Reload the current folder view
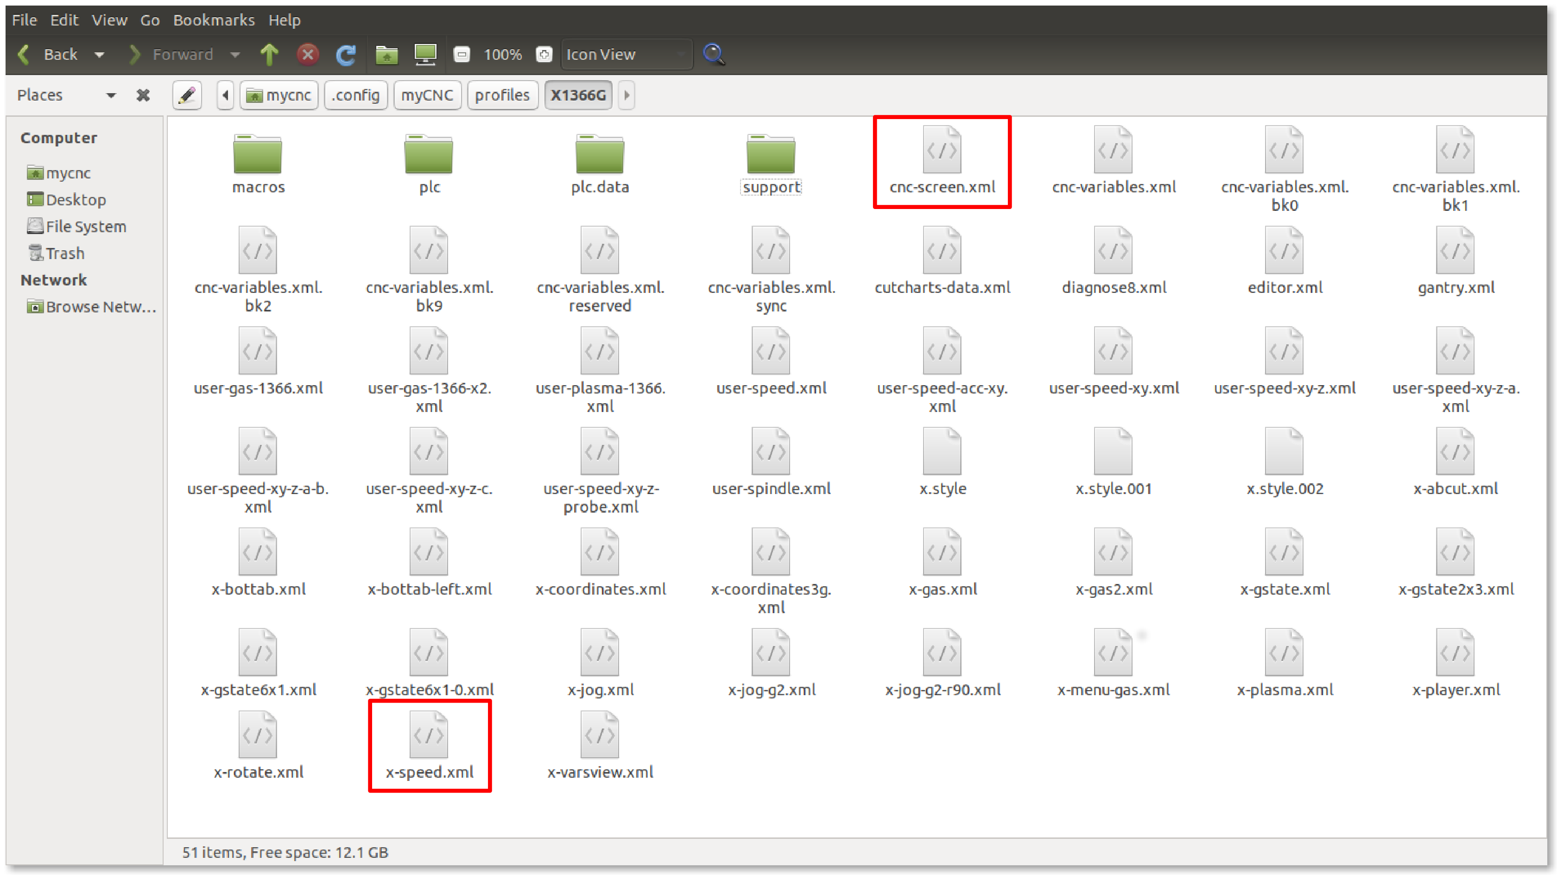This screenshot has width=1557, height=875. (x=346, y=54)
